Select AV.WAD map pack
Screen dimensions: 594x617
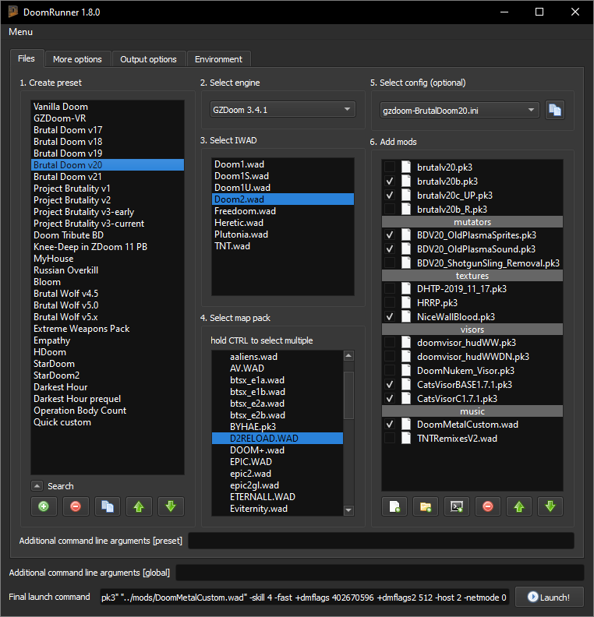[x=278, y=368]
